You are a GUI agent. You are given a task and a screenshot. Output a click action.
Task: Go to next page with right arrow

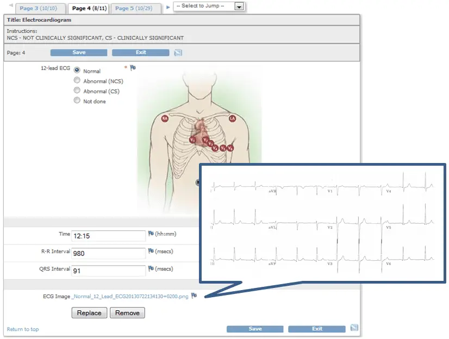168,7
